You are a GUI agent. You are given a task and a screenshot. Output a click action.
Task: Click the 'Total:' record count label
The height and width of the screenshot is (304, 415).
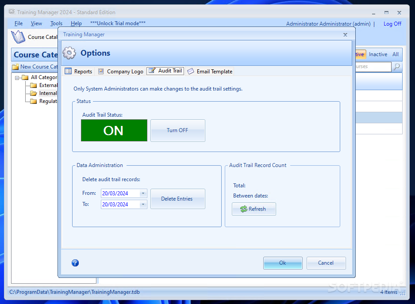(x=239, y=186)
